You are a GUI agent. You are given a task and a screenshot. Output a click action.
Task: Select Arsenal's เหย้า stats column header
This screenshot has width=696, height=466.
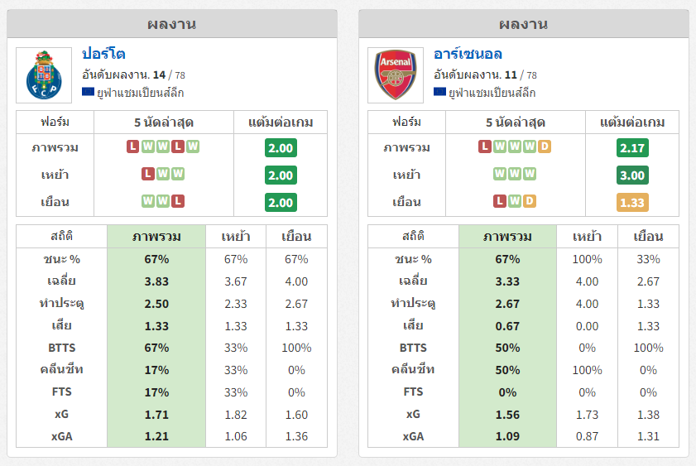[x=588, y=237]
